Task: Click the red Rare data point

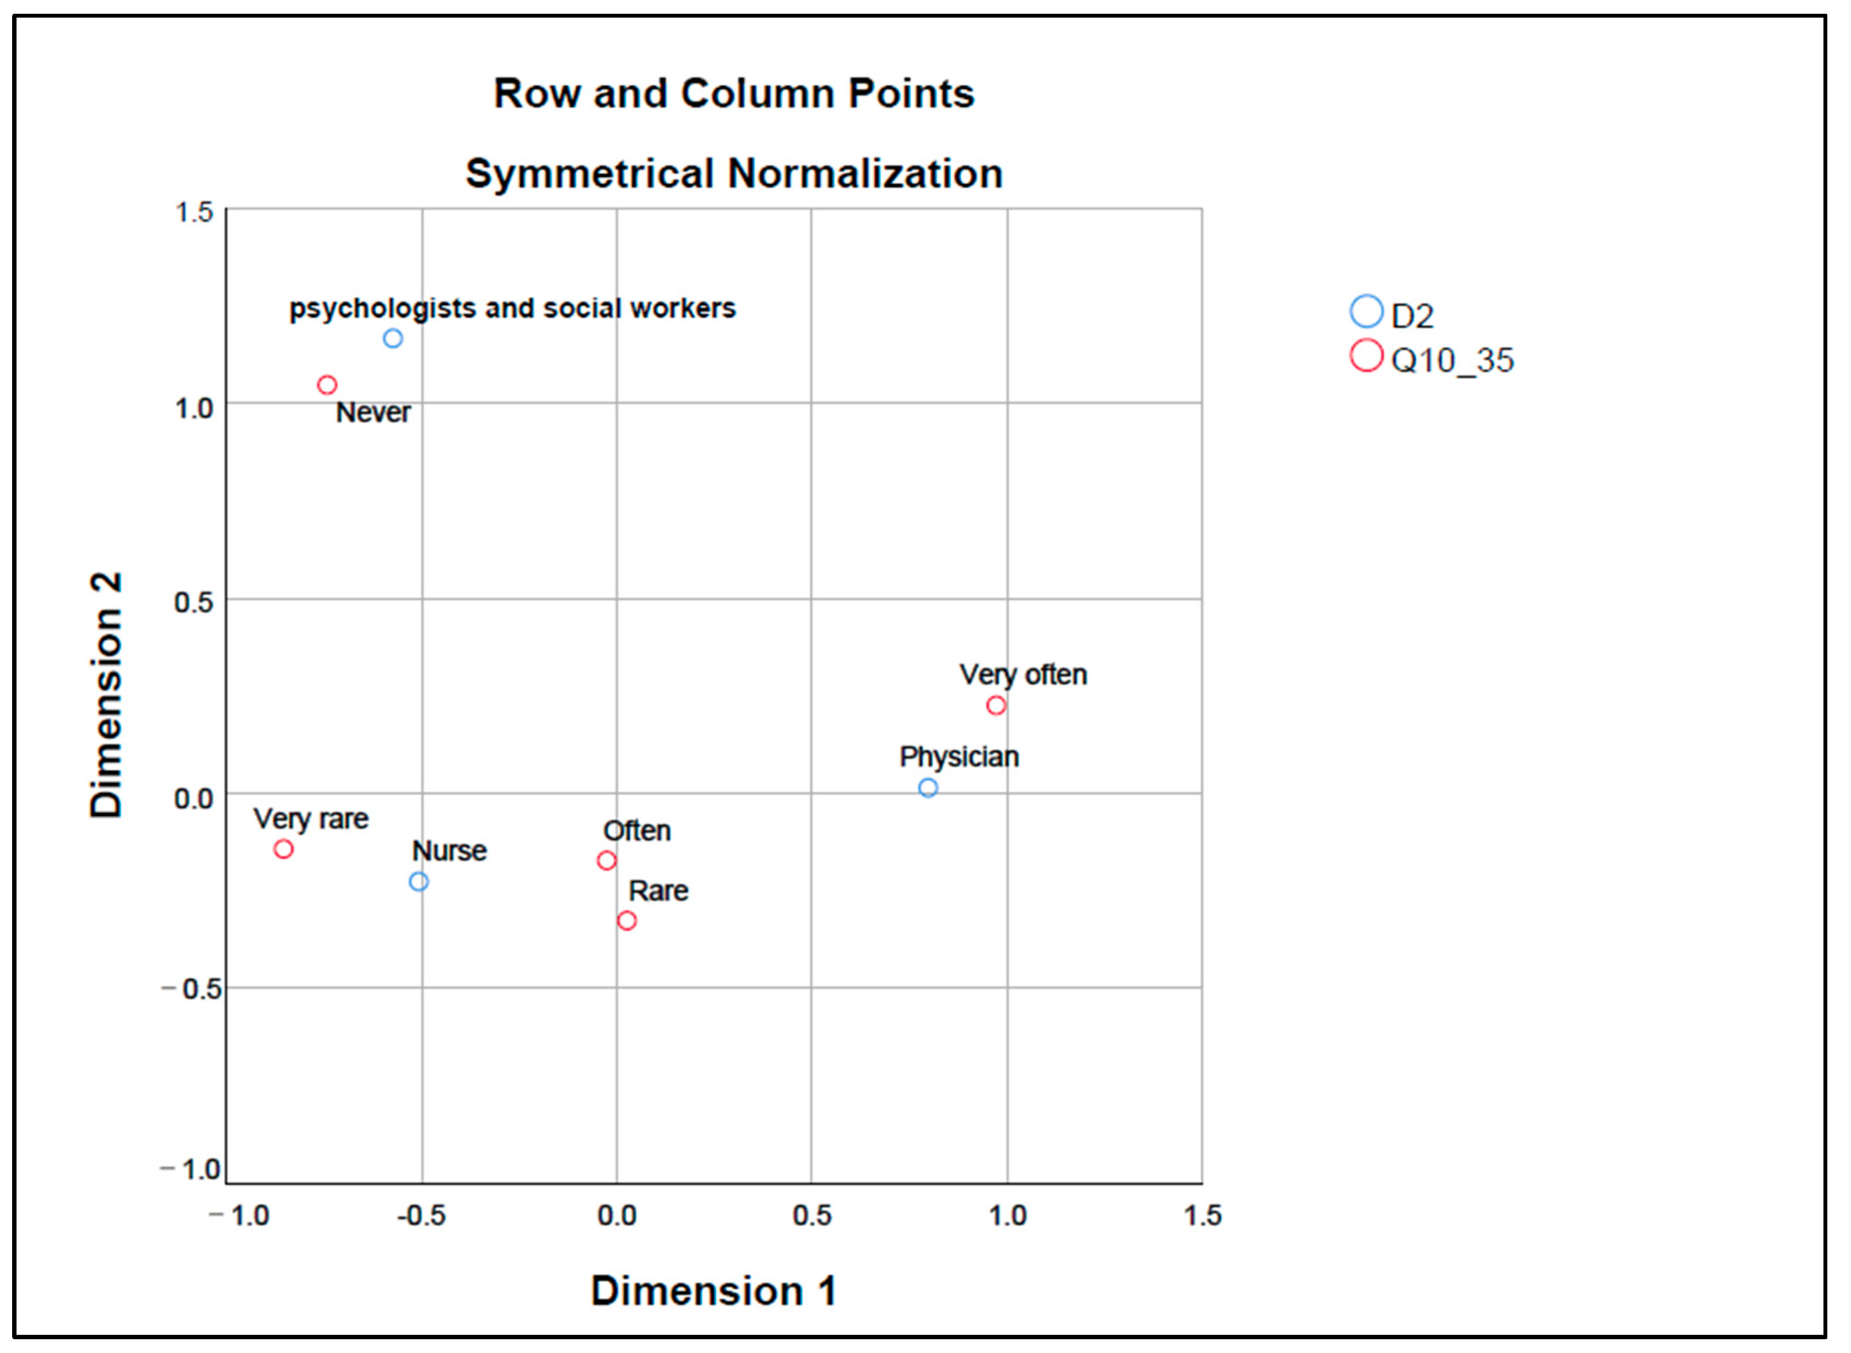Action: 627,921
